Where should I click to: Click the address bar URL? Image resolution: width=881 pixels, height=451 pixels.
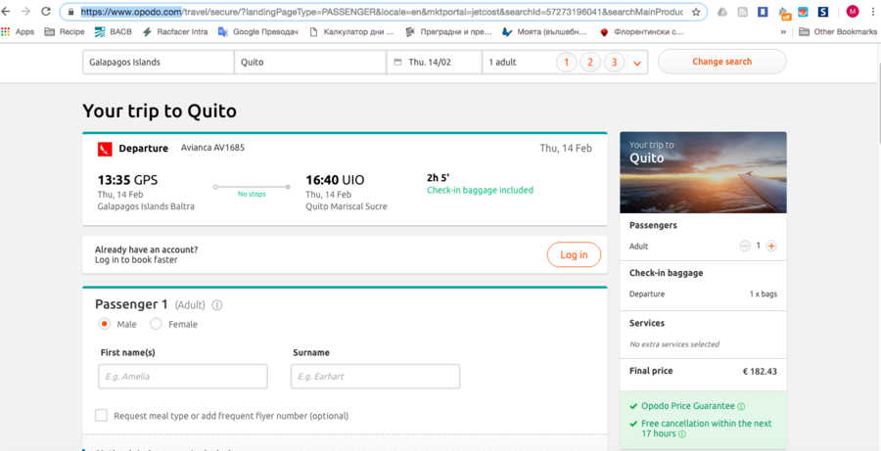coord(382,12)
